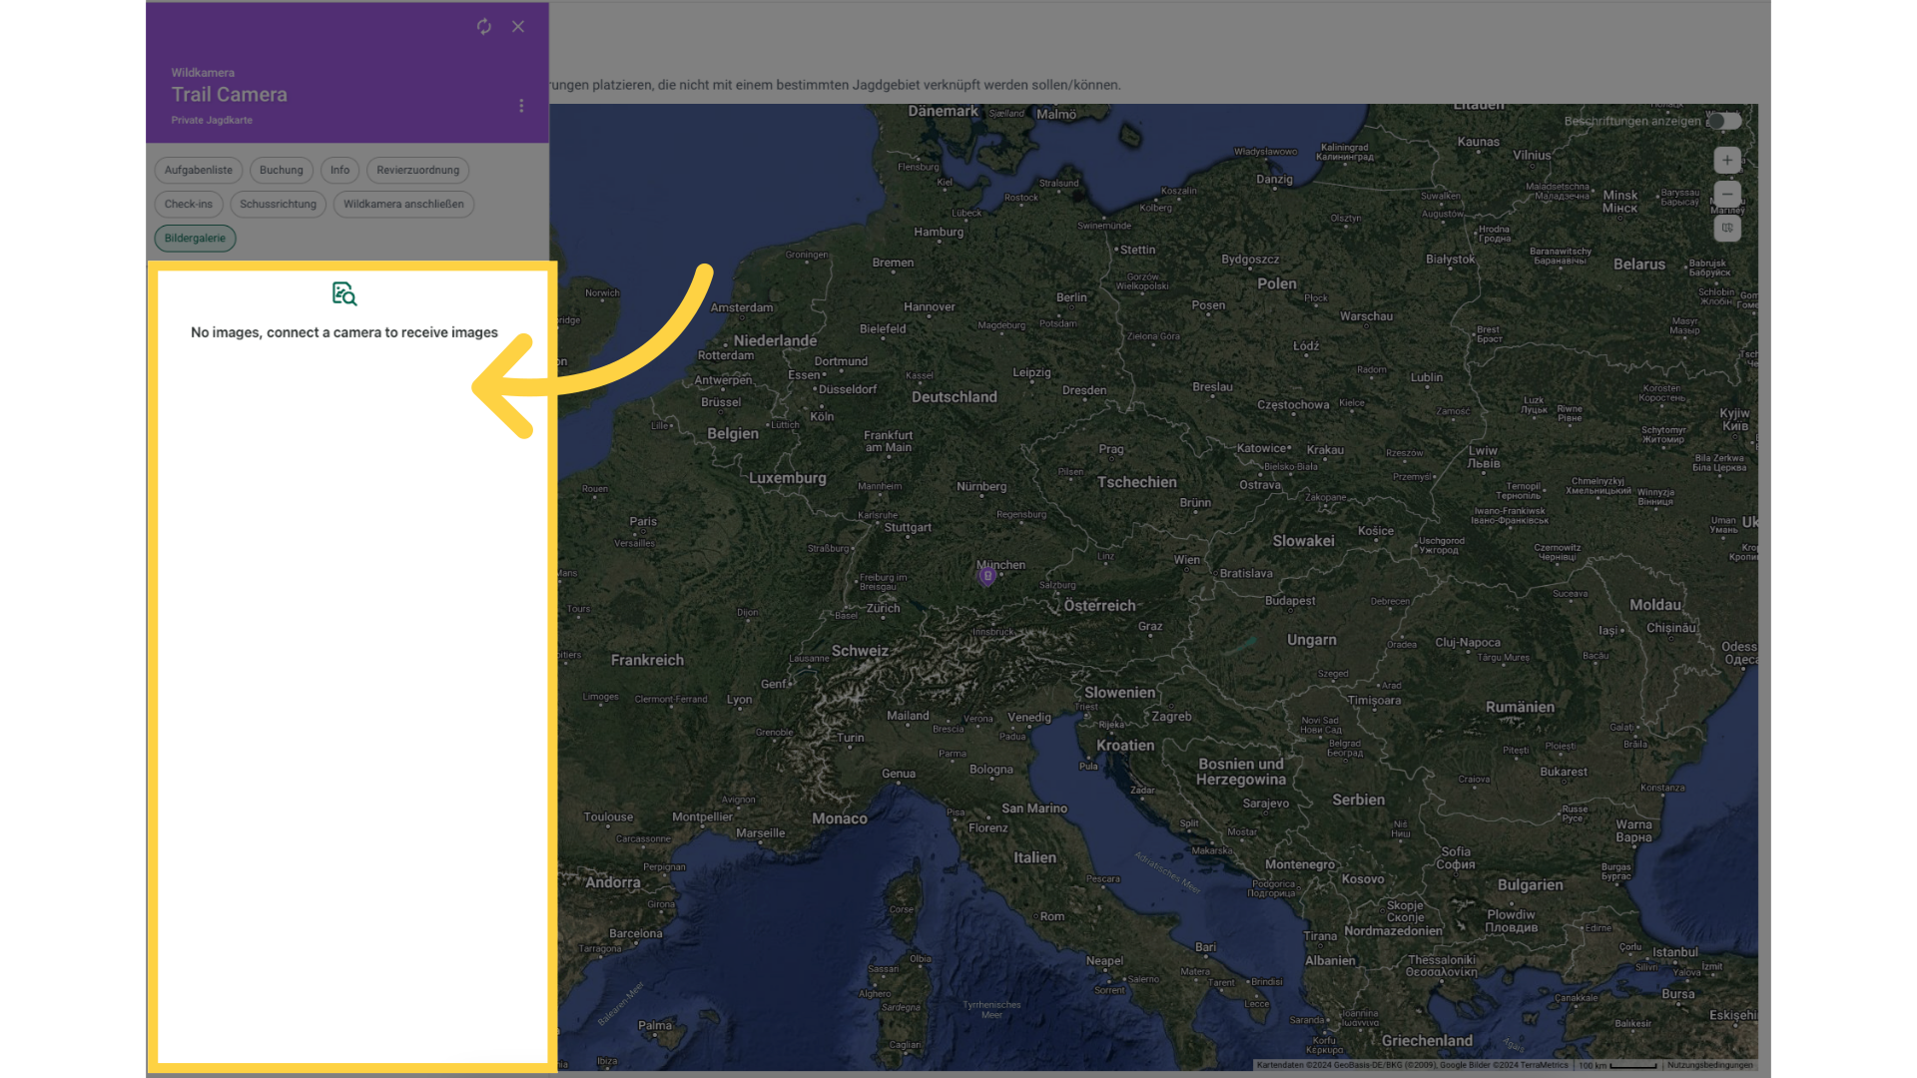Zoom in on the map
The image size is (1917, 1078).
point(1727,161)
